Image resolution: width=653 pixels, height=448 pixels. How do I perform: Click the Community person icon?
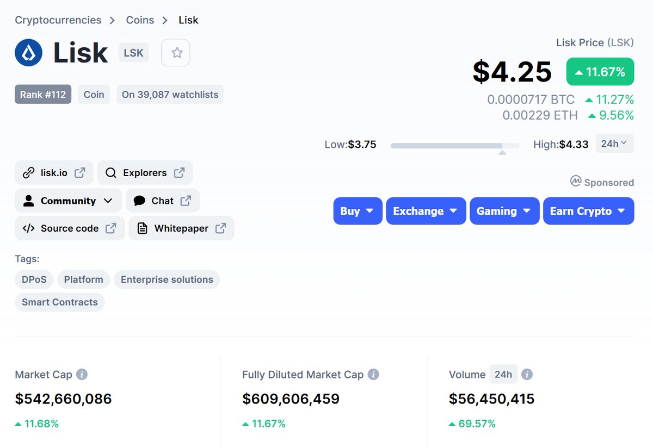(x=28, y=201)
